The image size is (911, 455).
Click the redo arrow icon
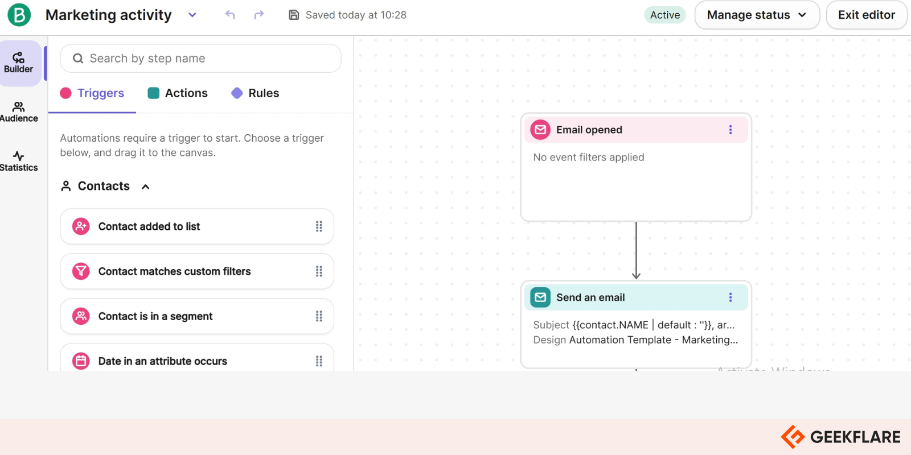[x=259, y=15]
